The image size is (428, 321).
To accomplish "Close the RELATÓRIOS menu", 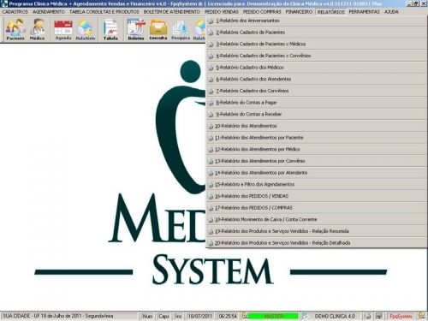I will pos(331,12).
